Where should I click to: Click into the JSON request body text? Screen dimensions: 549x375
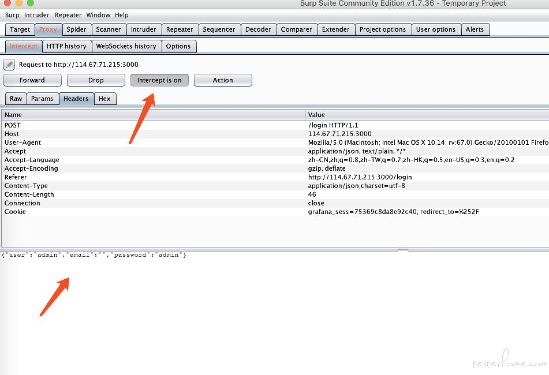coord(94,255)
